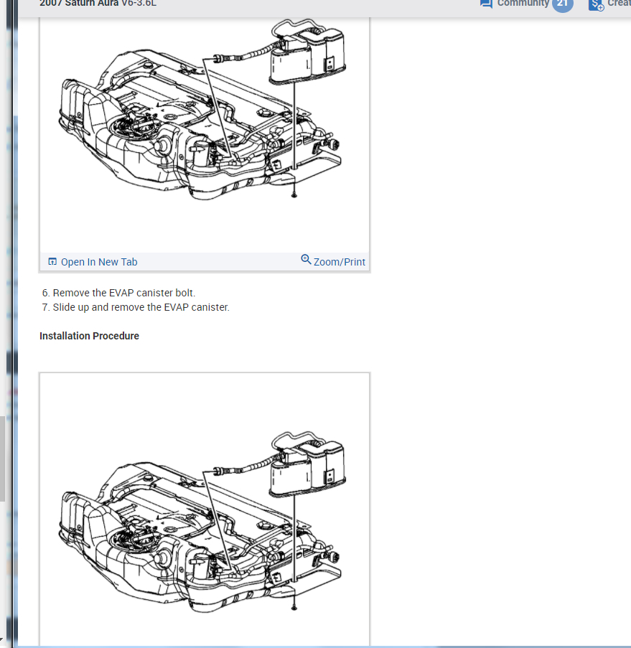This screenshot has height=648, width=631.
Task: Click the Open In New Tab icon
Action: tap(52, 262)
